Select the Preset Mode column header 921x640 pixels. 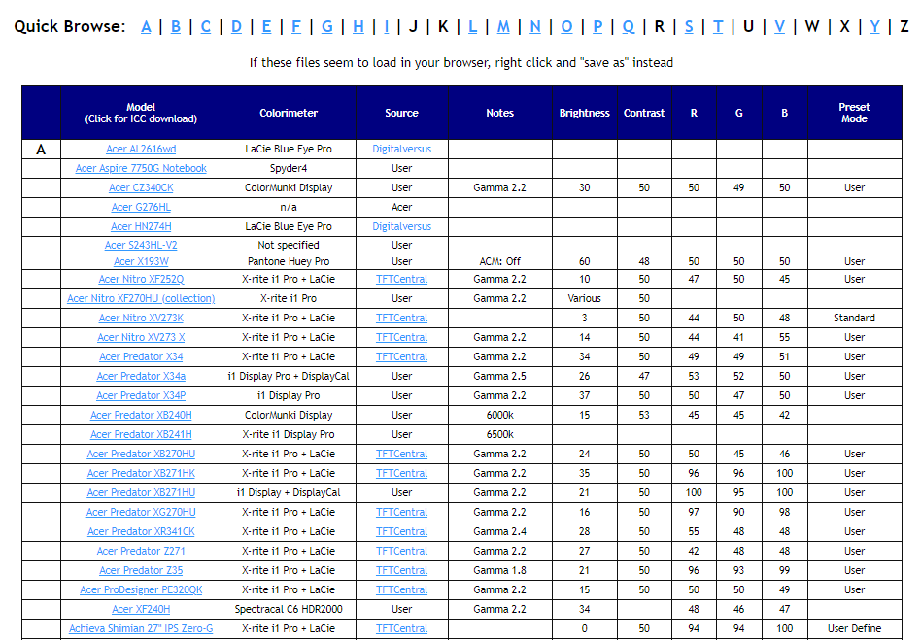854,113
